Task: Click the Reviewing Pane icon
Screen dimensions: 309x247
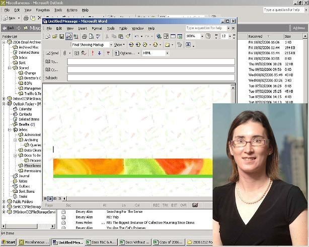Action: (x=188, y=45)
